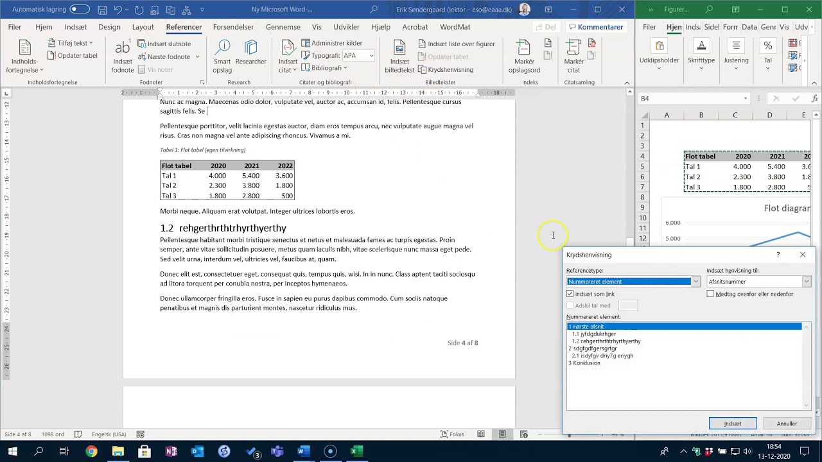The width and height of the screenshot is (822, 462).
Task: Open Filer menu in Word
Action: coord(15,27)
